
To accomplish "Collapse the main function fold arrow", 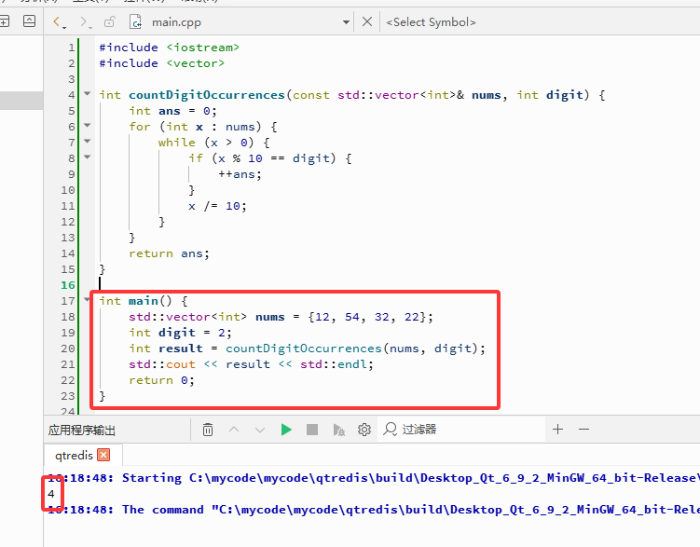I will [88, 299].
